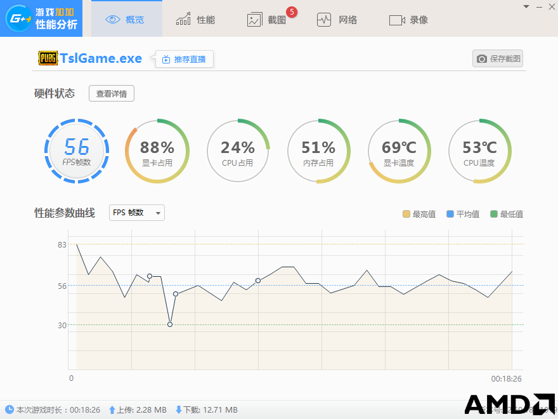This screenshot has width=558, height=419.
Task: Click the chart marker just above the 30 FPS dip
Action: (x=176, y=294)
